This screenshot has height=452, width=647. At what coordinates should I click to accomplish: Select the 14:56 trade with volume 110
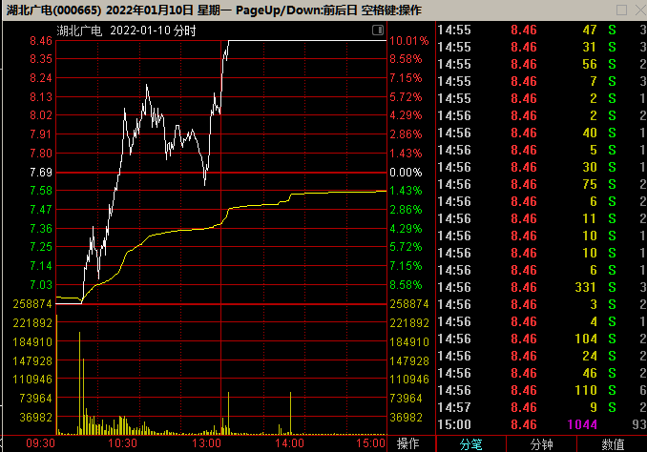click(541, 390)
